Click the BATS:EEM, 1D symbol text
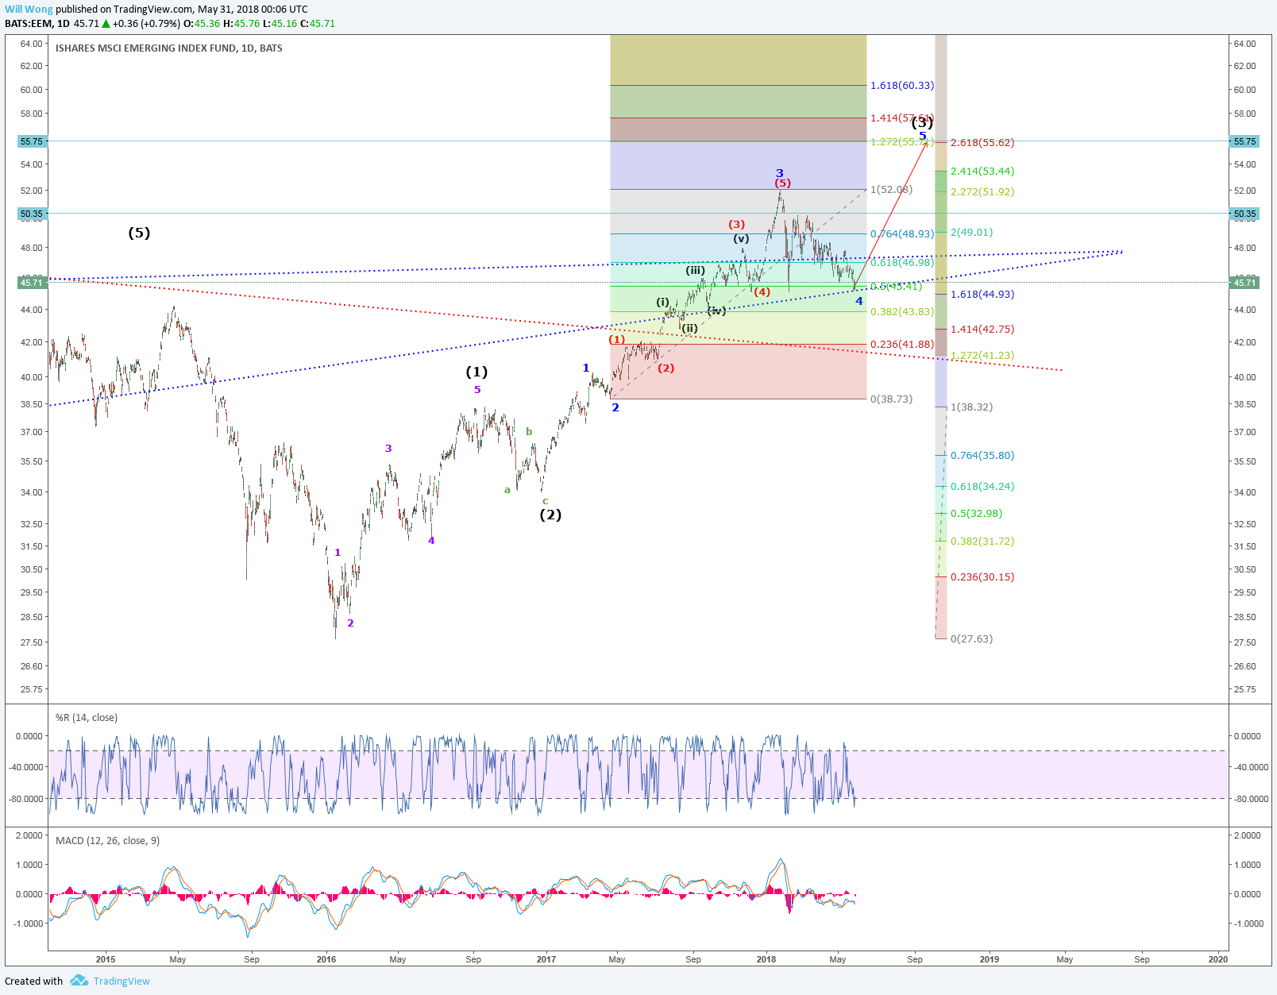Viewport: 1277px width, 995px height. pyautogui.click(x=37, y=24)
